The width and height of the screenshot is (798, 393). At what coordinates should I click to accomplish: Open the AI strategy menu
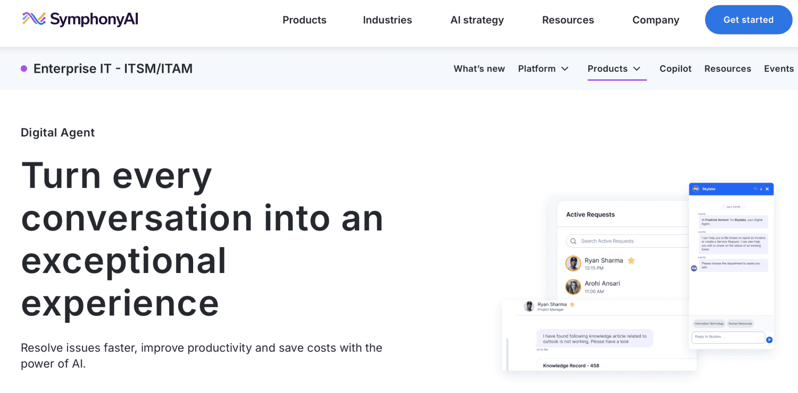pos(477,20)
